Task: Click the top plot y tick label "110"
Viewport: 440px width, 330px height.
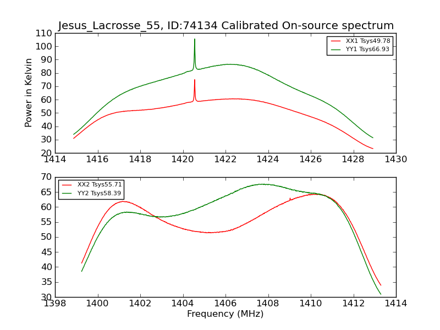Action: [43, 34]
